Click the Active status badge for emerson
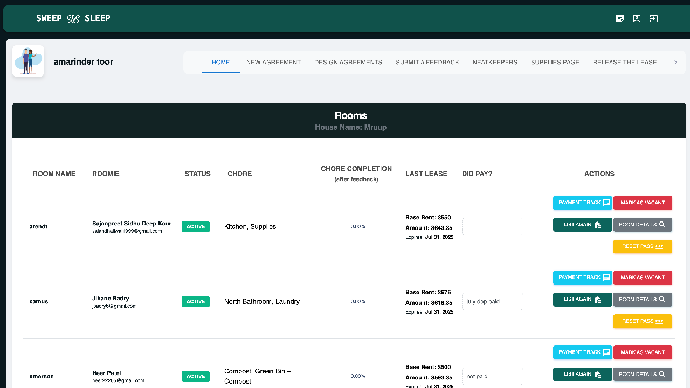This screenshot has height=388, width=690. point(196,377)
